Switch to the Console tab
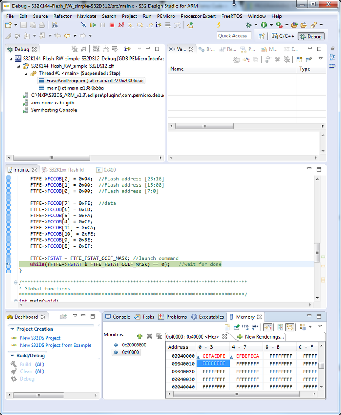The height and width of the screenshot is (415, 341). tap(118, 317)
